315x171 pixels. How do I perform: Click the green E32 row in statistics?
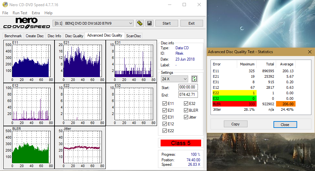click(x=234, y=98)
